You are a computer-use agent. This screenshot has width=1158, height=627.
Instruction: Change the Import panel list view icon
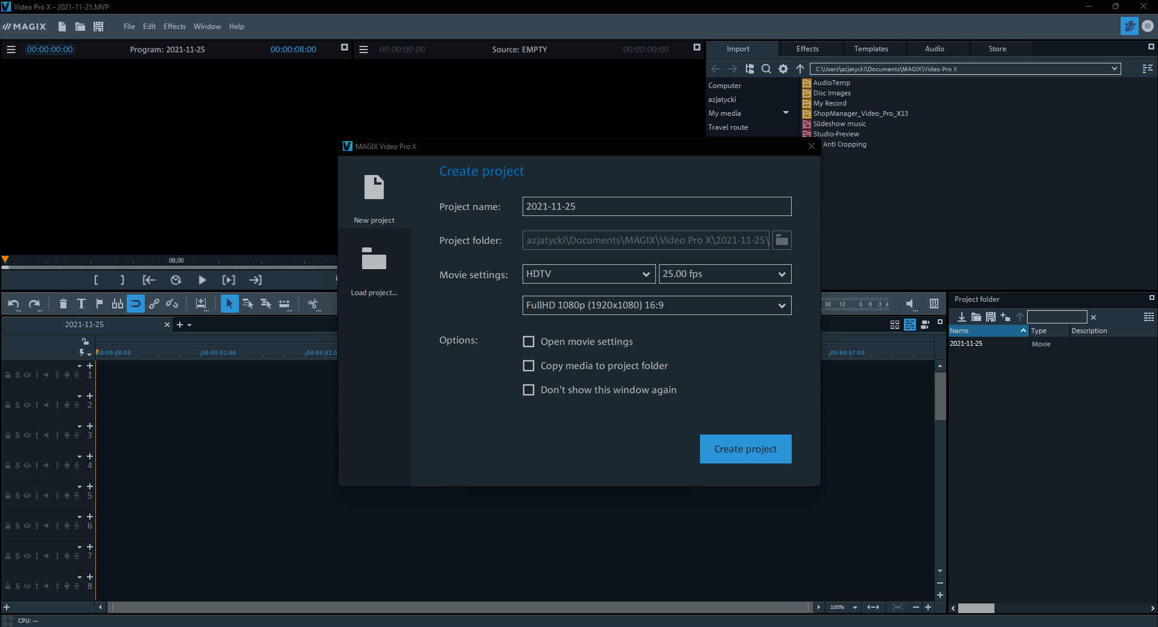pos(1148,69)
